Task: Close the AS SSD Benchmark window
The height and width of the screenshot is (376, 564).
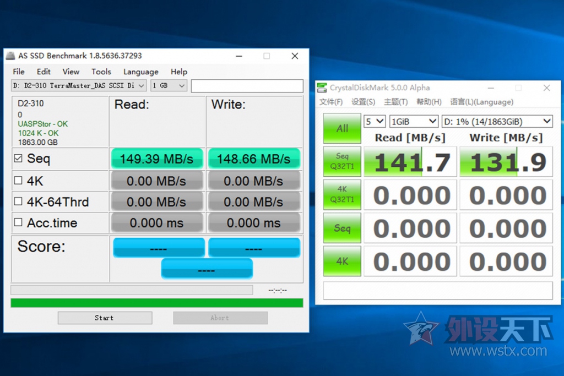Action: click(295, 56)
